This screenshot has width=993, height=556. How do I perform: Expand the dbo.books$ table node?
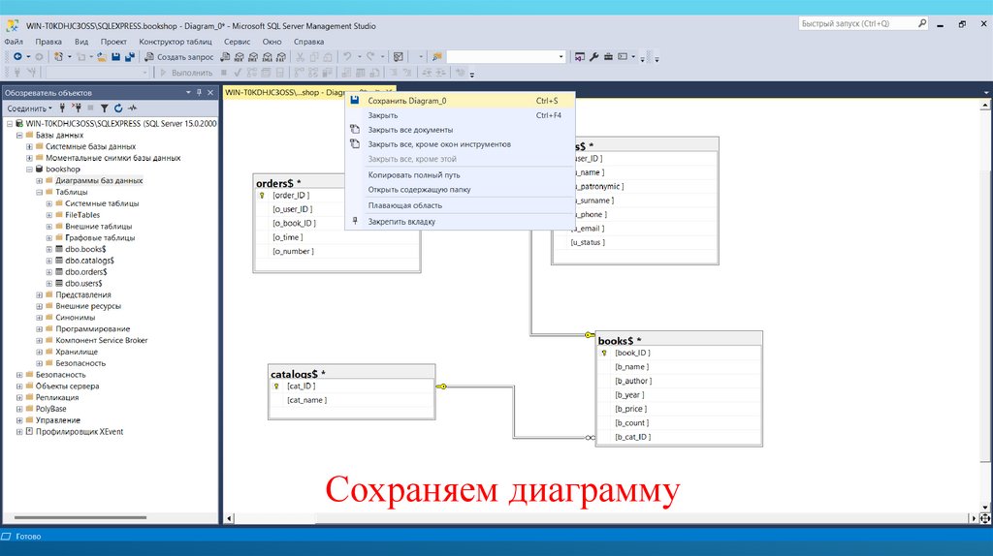point(48,249)
